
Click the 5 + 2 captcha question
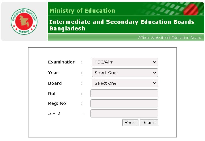click(x=54, y=113)
